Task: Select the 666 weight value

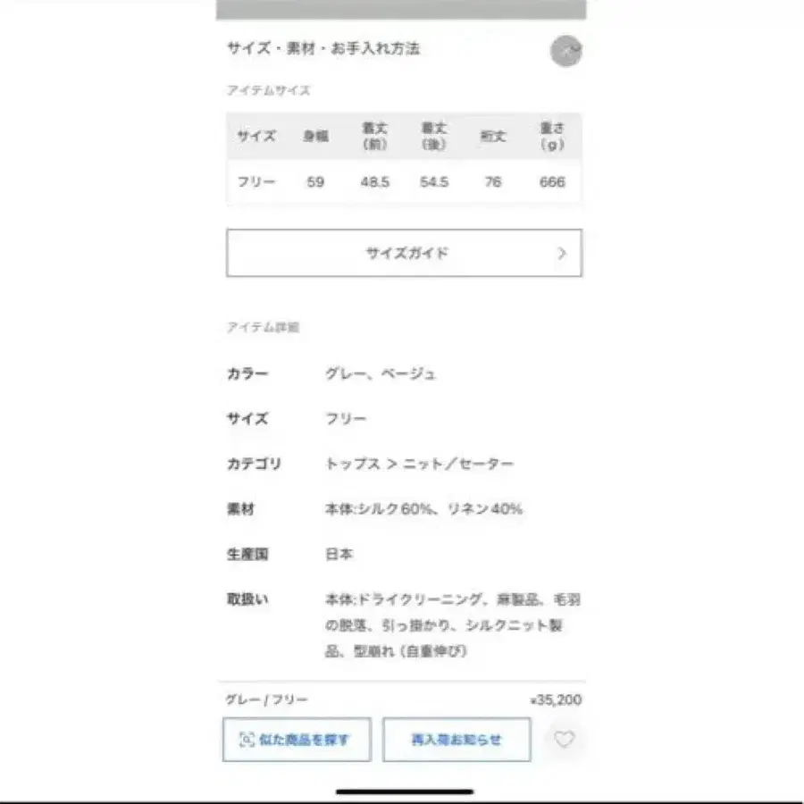Action: click(x=552, y=182)
